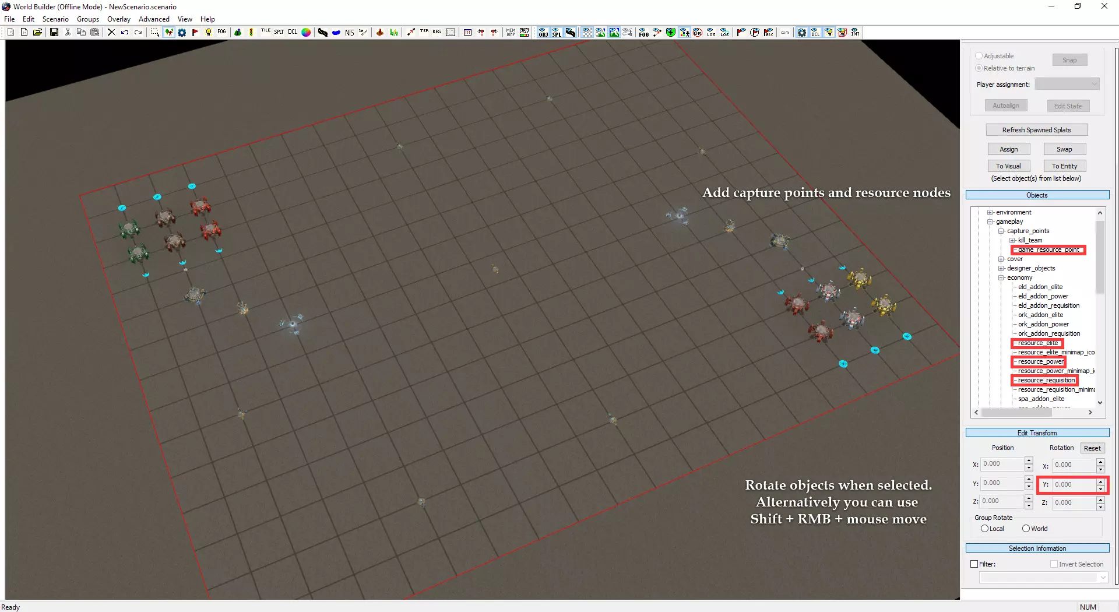Toggle OBJ object visibility overlay
Screen dimensions: 1119x612
point(543,33)
